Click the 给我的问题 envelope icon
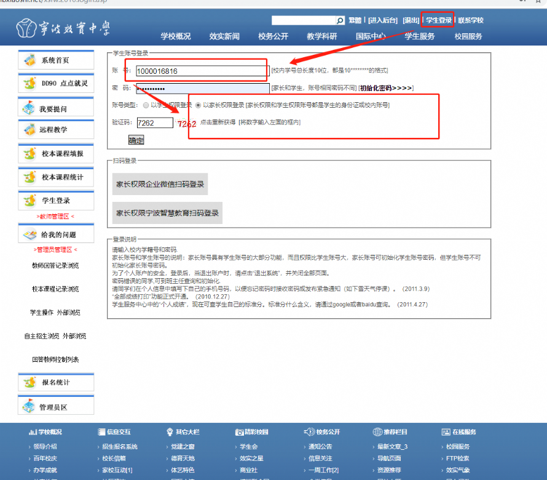The height and width of the screenshot is (480, 547). [29, 234]
